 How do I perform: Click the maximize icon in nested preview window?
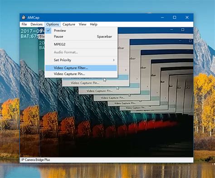pos(183,30)
